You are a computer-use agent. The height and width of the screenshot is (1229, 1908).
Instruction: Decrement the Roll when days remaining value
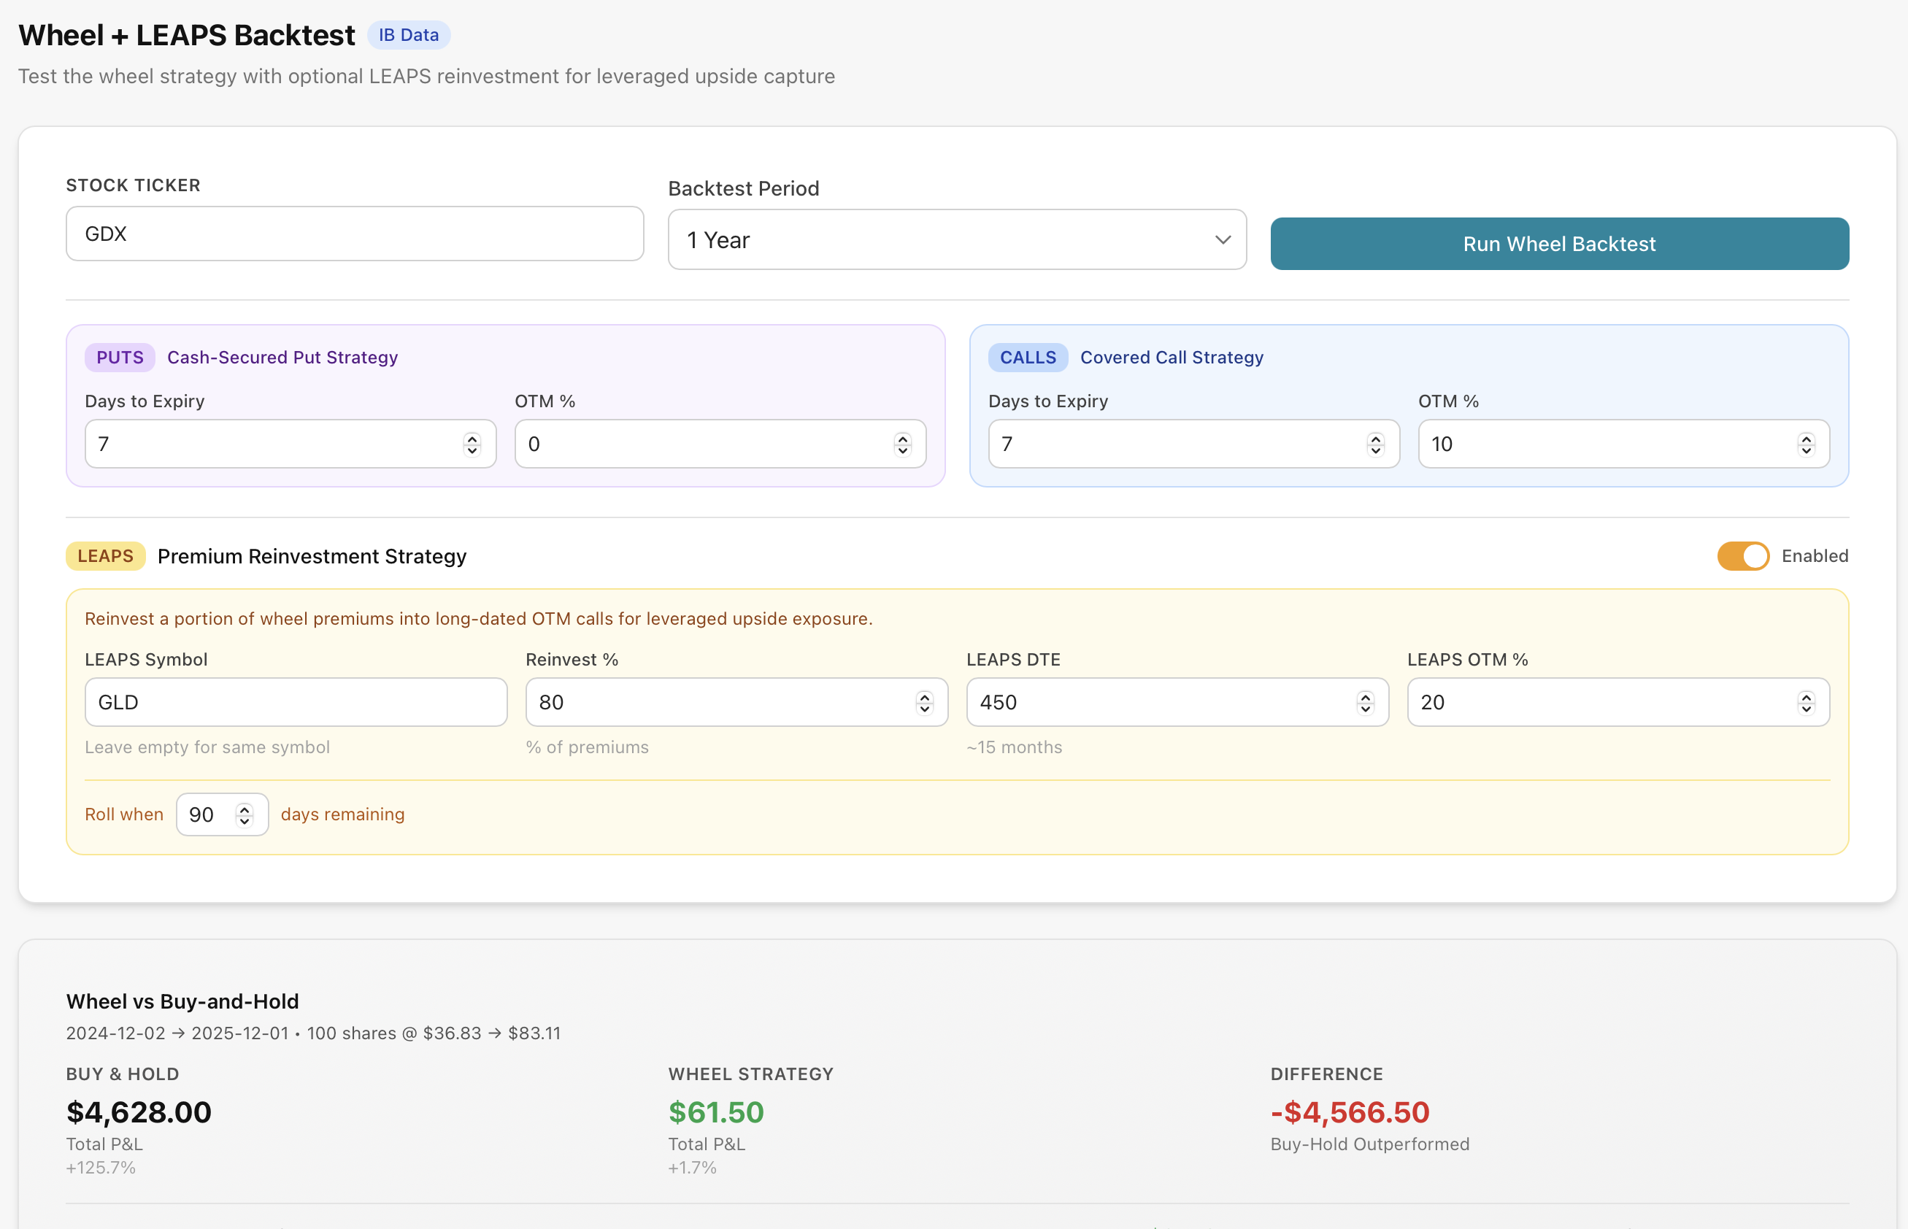pyautogui.click(x=245, y=820)
